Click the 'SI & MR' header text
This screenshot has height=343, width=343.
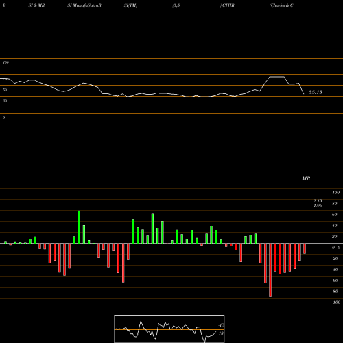coord(36,5)
